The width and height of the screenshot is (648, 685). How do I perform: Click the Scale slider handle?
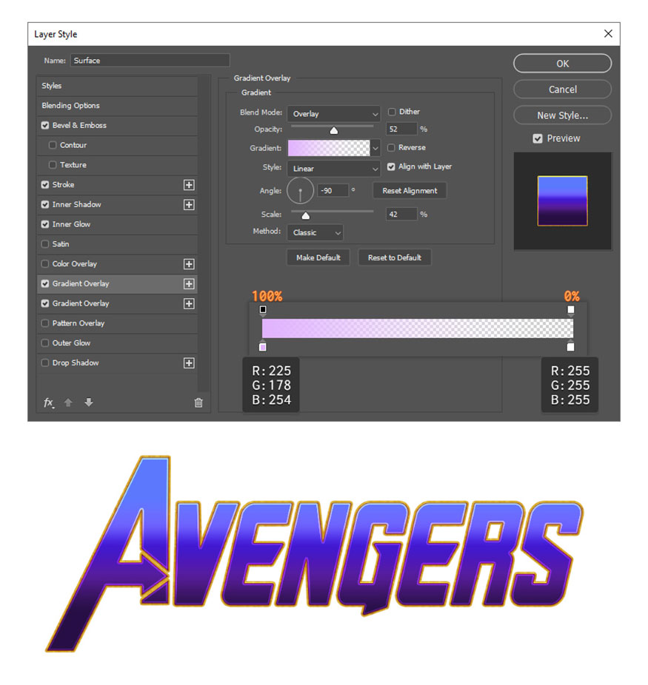(x=306, y=216)
